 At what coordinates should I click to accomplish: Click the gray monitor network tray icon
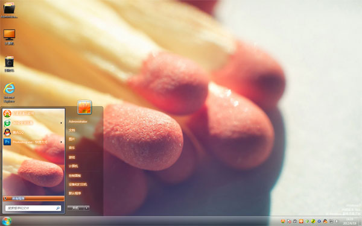click(331, 221)
